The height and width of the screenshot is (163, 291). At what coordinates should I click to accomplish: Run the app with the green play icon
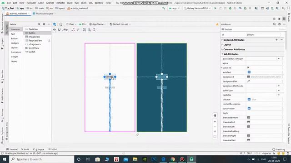[215, 8]
